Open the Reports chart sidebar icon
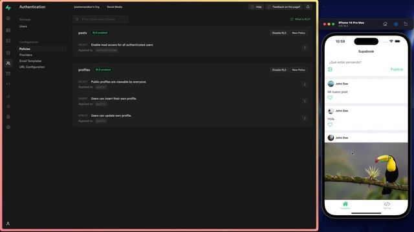The height and width of the screenshot is (232, 414). click(x=8, y=96)
